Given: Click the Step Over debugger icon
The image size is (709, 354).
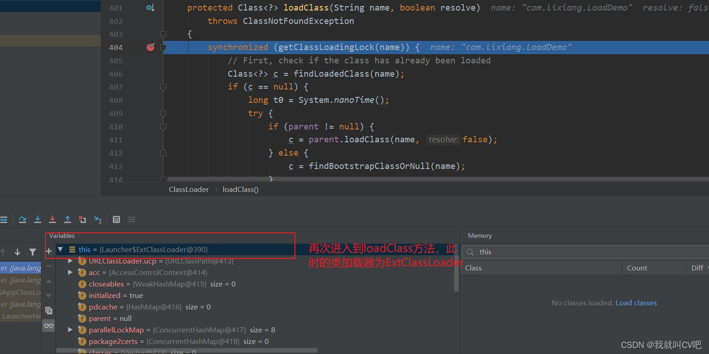Looking at the screenshot, I should (x=22, y=219).
